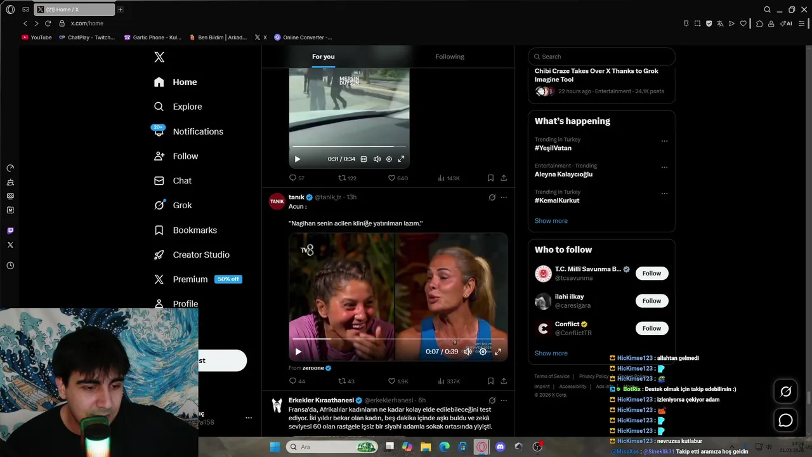
Task: Play the top car video
Action: pos(297,159)
